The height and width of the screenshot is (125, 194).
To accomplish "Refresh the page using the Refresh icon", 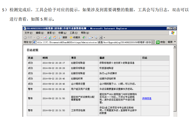I will click(50, 37).
